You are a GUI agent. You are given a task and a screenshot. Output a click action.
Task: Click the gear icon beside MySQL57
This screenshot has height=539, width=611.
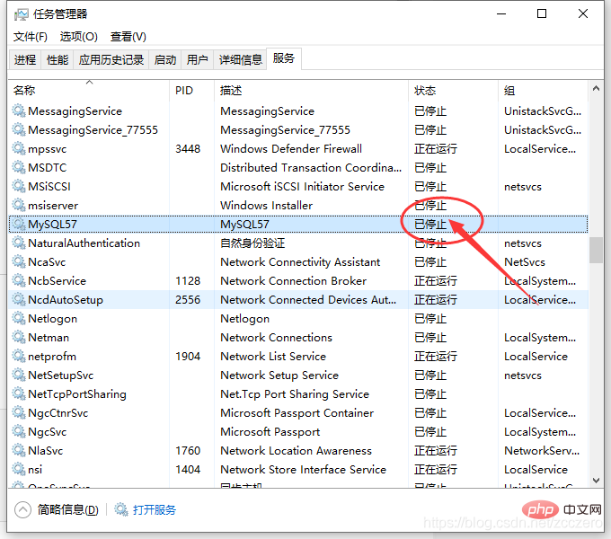pos(18,224)
